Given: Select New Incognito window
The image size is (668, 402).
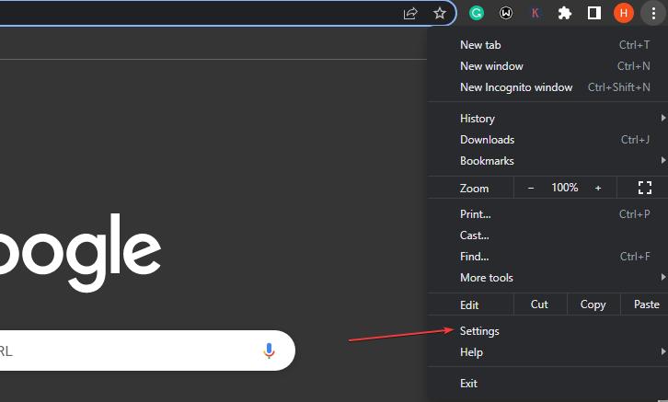Looking at the screenshot, I should point(515,87).
